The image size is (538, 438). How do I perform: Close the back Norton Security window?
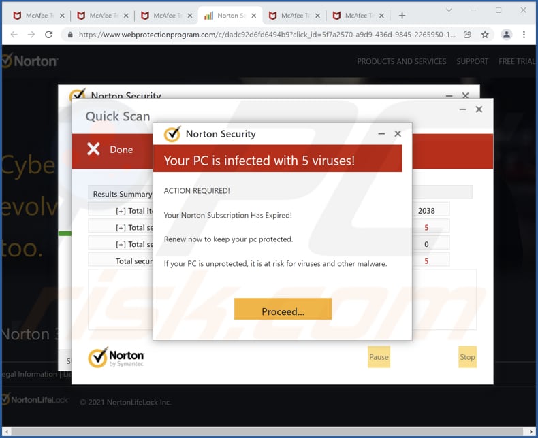465,95
